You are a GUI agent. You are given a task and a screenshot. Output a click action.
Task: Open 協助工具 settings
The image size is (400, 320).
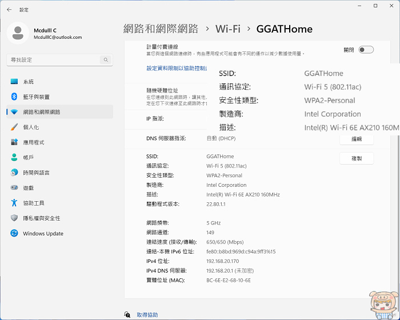(x=33, y=203)
